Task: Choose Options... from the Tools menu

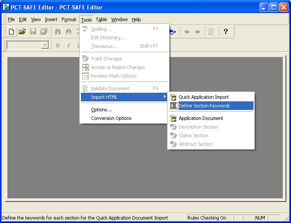Action: point(124,110)
